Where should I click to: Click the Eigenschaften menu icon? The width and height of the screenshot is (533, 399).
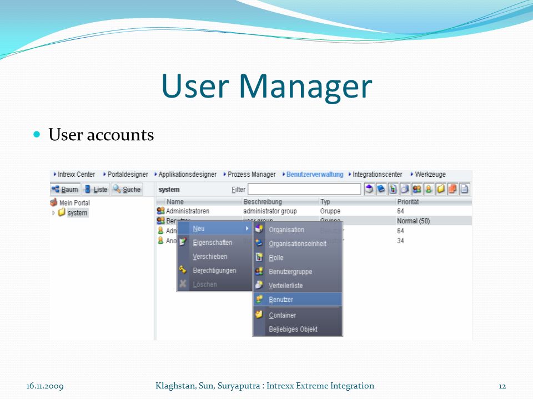[x=183, y=242]
